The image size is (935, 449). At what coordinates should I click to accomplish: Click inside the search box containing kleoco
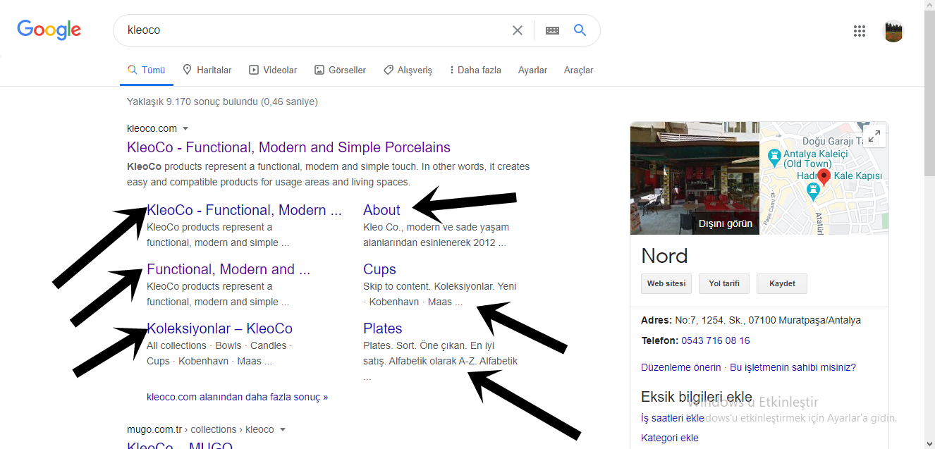(310, 30)
